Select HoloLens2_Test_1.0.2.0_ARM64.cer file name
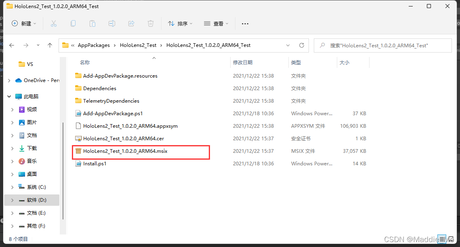This screenshot has width=460, height=247. pos(124,138)
